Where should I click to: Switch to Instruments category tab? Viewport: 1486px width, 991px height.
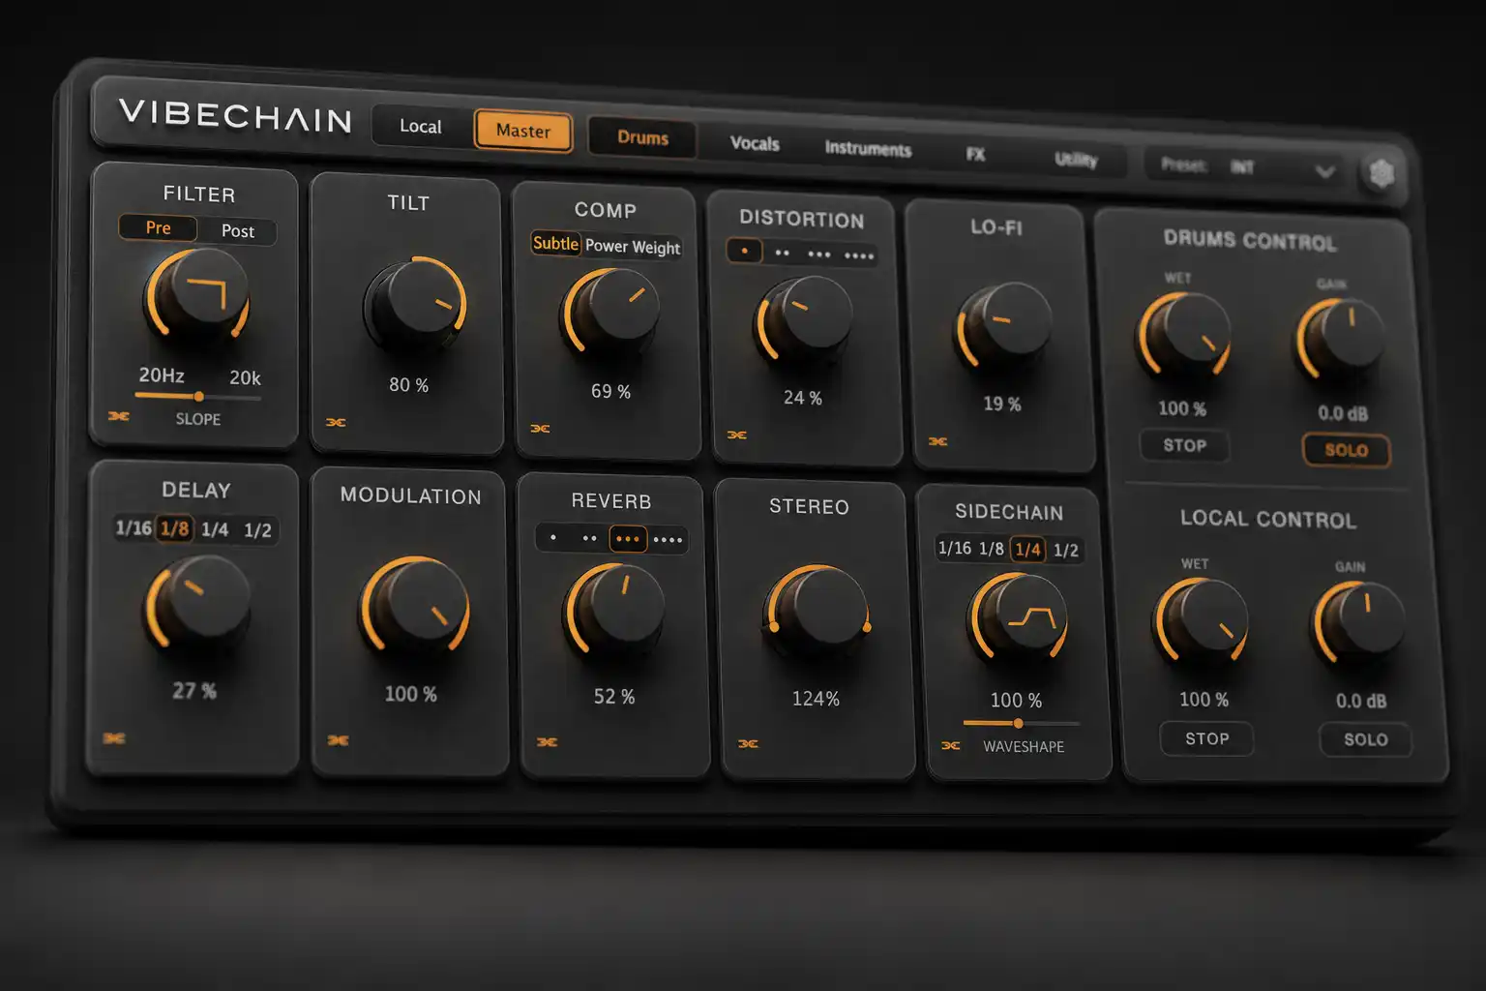click(868, 149)
